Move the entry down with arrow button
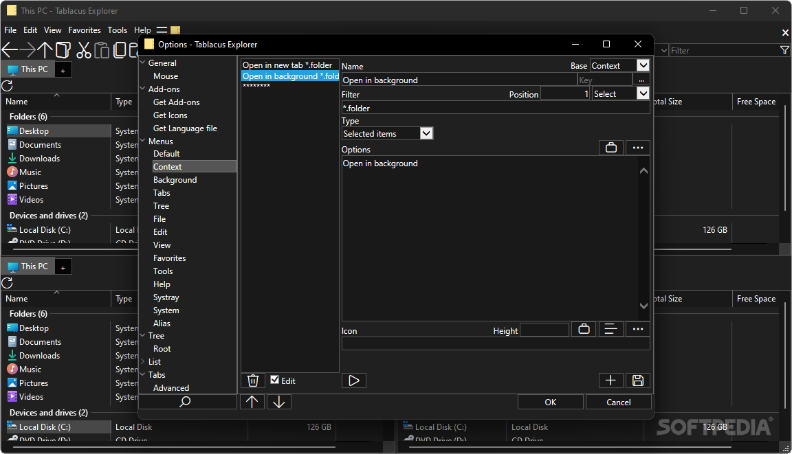The image size is (792, 454). click(279, 402)
